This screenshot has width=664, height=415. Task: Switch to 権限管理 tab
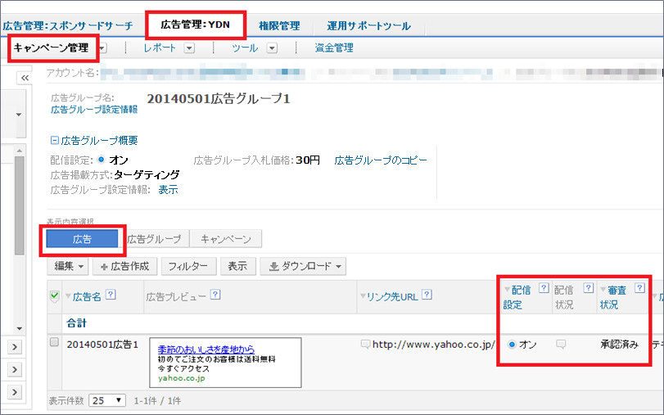(x=279, y=26)
